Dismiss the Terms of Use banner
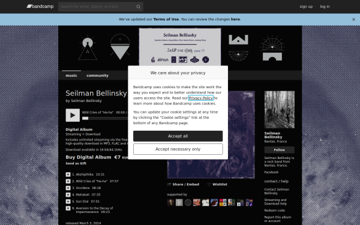The image size is (360, 225). pyautogui.click(x=353, y=20)
